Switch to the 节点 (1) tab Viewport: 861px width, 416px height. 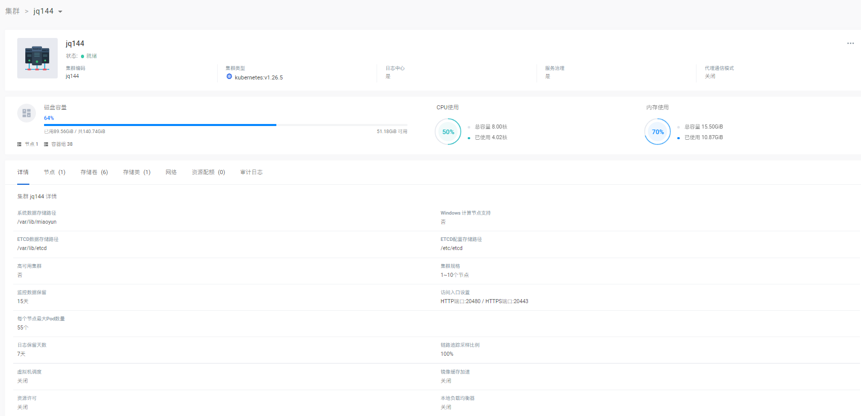click(x=54, y=172)
